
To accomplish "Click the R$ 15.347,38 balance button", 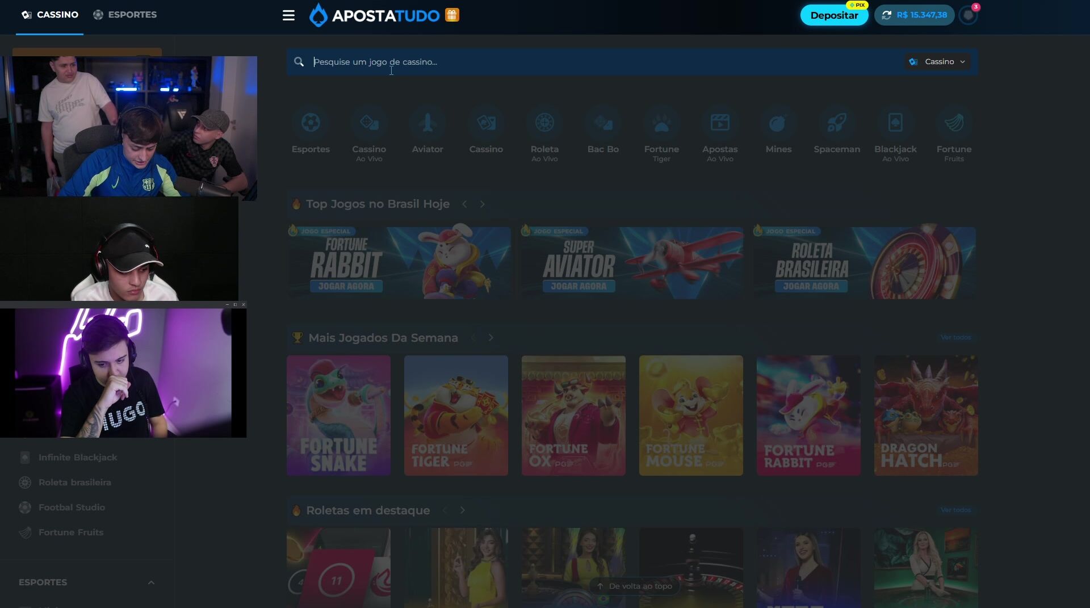I will click(914, 15).
